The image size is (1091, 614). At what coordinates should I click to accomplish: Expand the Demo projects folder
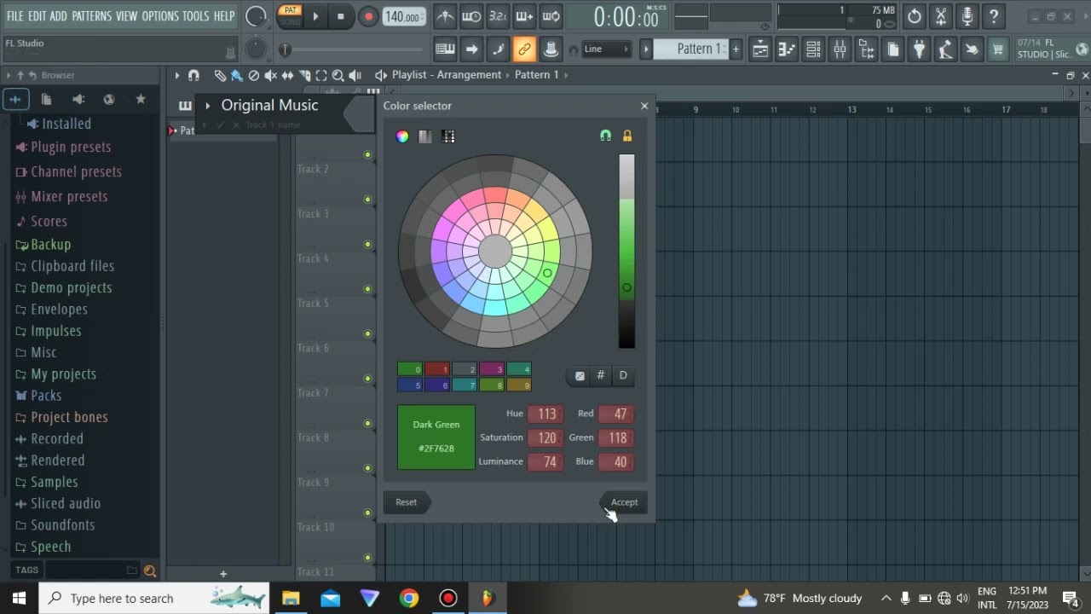72,287
